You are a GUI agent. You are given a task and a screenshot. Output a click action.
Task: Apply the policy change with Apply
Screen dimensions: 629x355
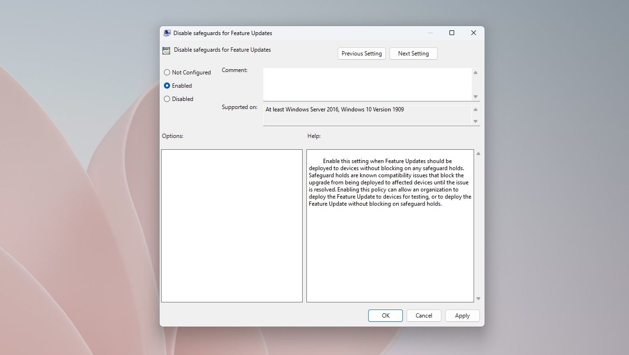[x=462, y=315]
